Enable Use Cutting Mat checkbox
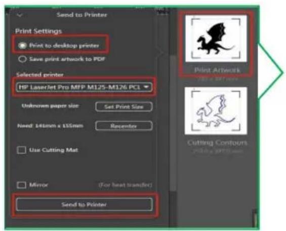This screenshot has width=286, height=231. 21,150
